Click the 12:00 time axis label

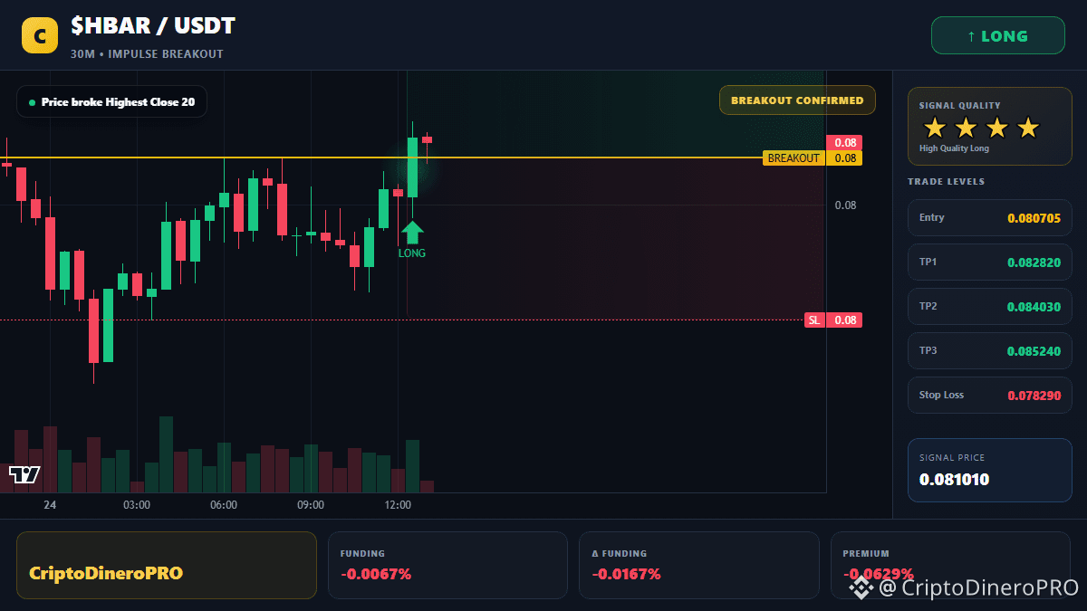point(398,505)
